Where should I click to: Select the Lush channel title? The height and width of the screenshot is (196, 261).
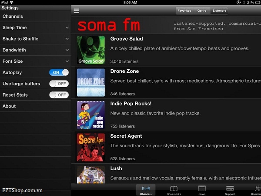coord(116,168)
